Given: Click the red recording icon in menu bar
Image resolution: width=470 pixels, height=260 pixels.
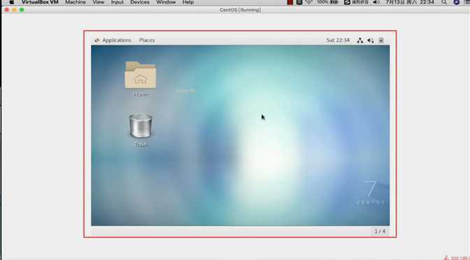Looking at the screenshot, I should click(x=290, y=2).
